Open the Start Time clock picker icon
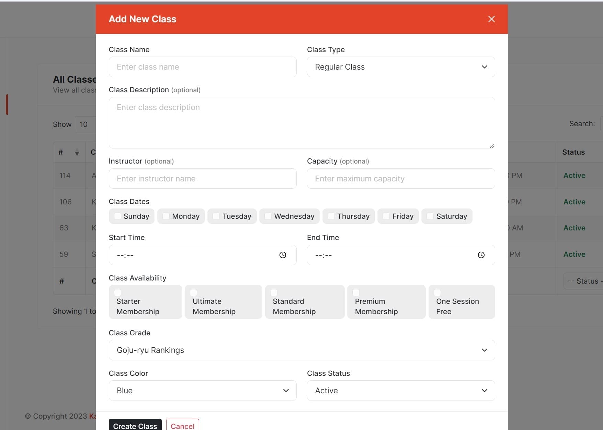 [x=283, y=255]
